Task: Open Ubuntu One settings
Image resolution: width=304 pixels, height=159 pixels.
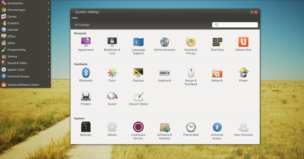Action: coord(243,44)
